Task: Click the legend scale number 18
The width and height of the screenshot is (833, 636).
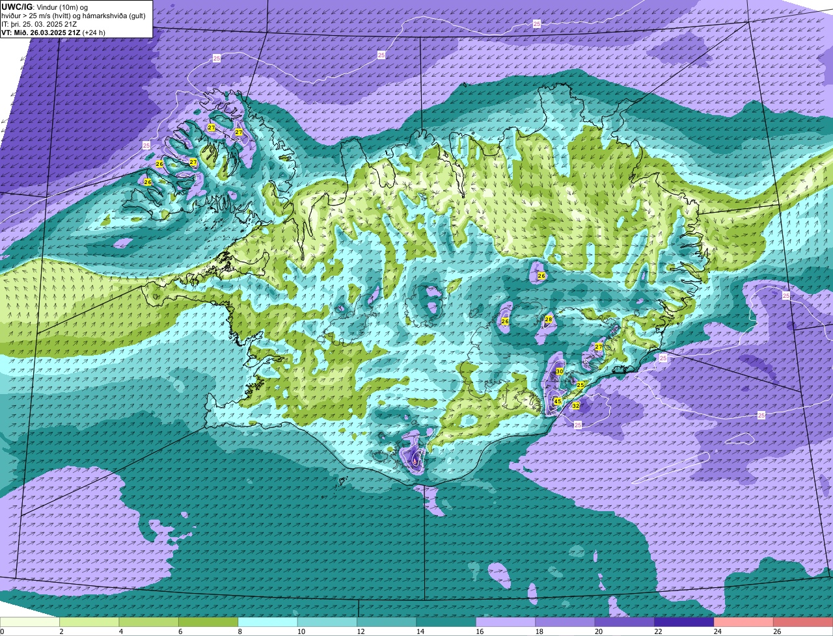Action: click(x=539, y=631)
